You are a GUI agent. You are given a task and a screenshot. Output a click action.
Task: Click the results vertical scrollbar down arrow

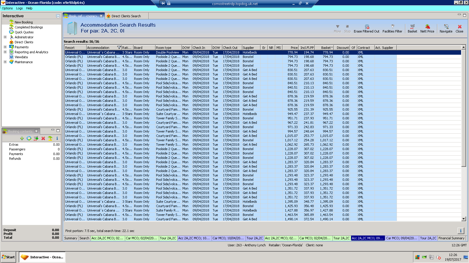pos(463,219)
